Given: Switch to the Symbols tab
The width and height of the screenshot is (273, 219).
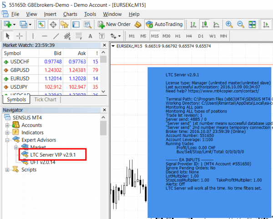Looking at the screenshot, I should click(16, 99).
